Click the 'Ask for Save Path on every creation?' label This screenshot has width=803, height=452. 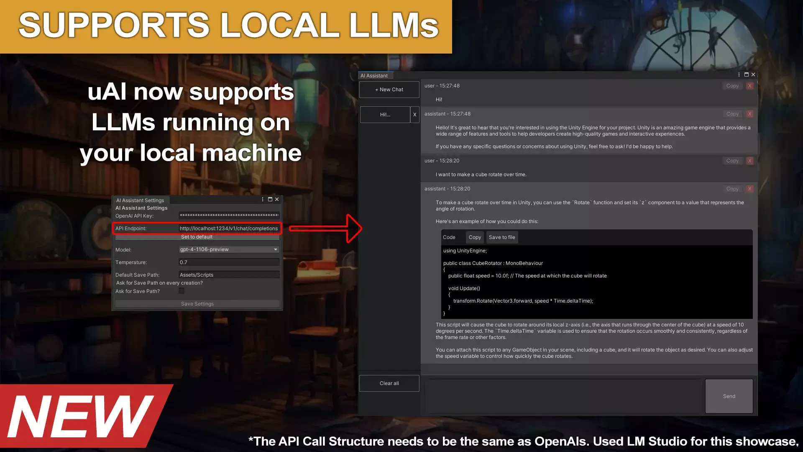click(159, 283)
